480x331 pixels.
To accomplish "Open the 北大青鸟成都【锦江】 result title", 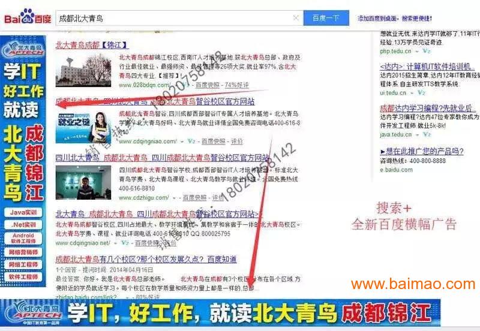I will (92, 44).
